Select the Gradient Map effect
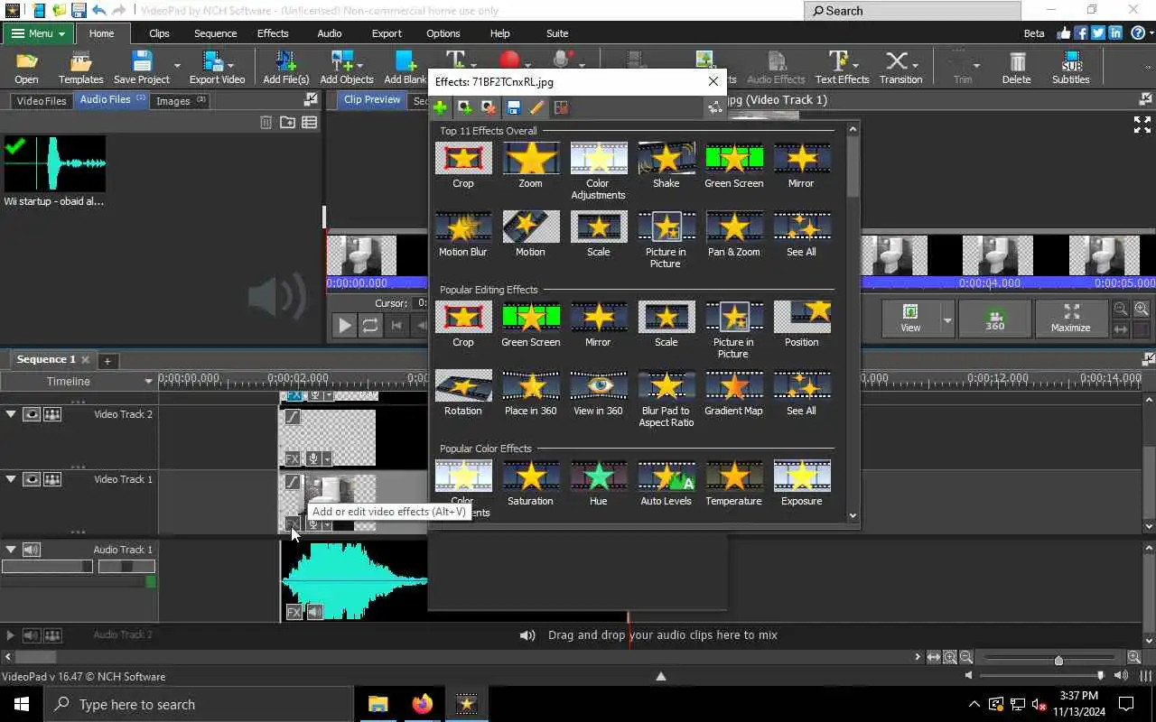This screenshot has width=1156, height=722. [733, 393]
